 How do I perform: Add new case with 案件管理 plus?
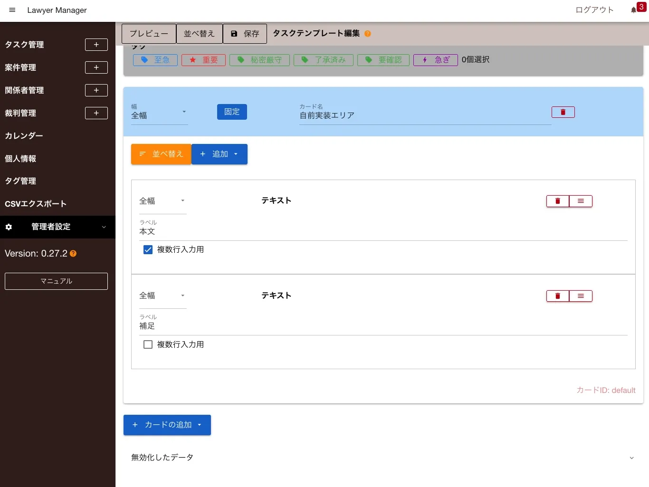point(96,67)
